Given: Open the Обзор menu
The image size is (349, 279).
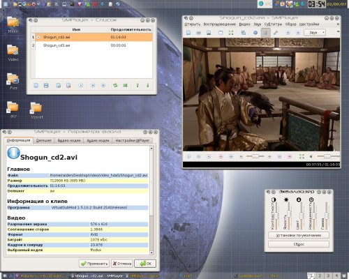Looking at the screenshot, I should (290, 24).
